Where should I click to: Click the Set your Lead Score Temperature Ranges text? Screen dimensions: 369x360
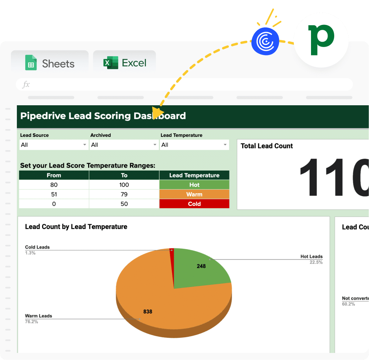[x=88, y=166]
